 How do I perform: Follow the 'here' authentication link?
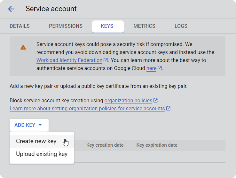pos(151,68)
